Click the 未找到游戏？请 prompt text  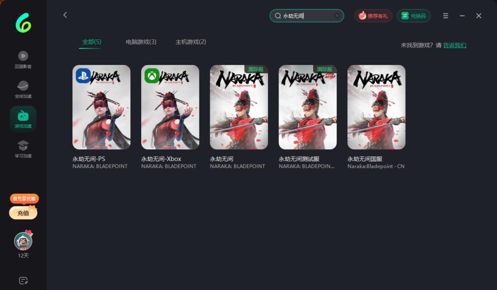[x=421, y=45]
